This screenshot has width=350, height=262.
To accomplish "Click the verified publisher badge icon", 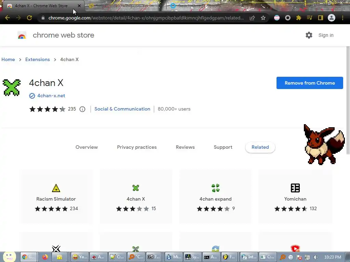I will (x=32, y=96).
